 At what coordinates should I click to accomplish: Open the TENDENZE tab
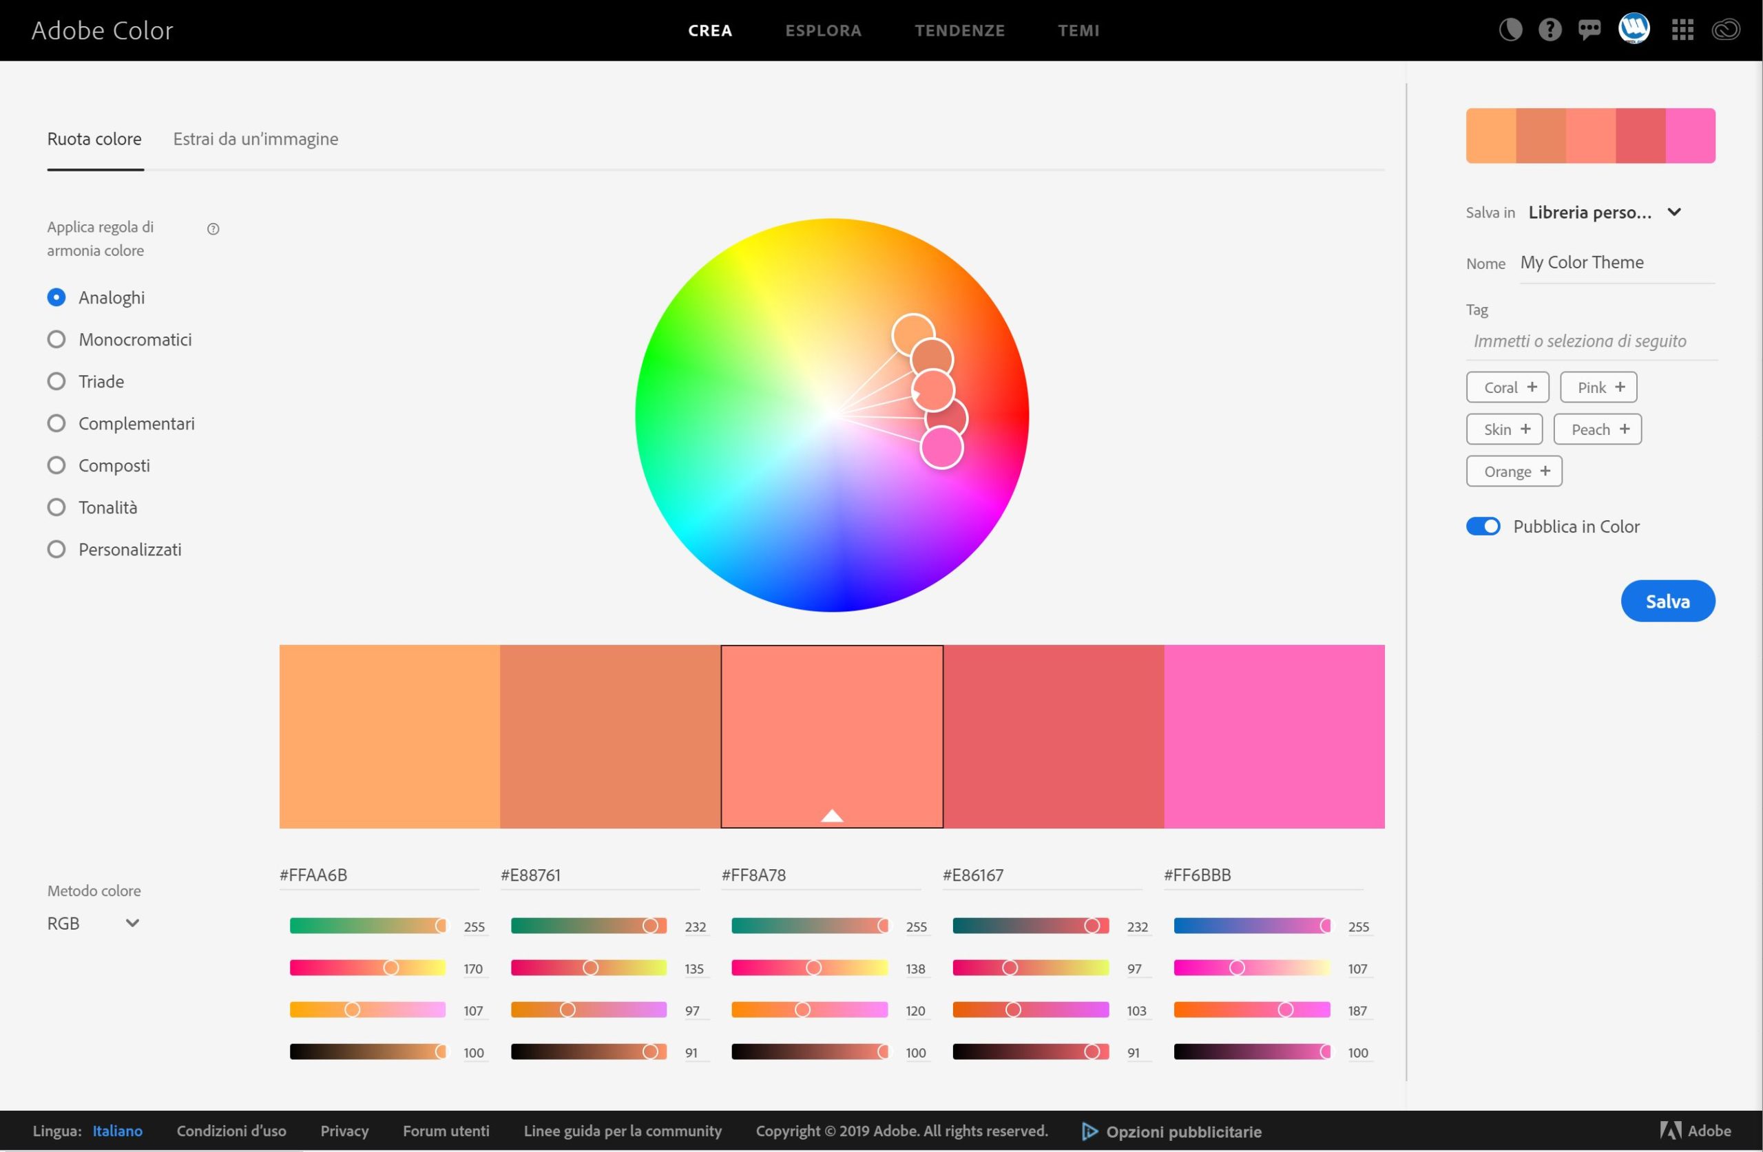[959, 30]
